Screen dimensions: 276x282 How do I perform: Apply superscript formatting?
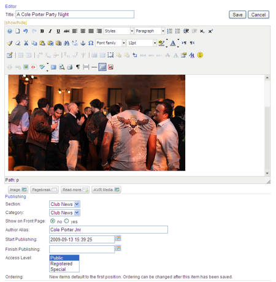(x=210, y=31)
